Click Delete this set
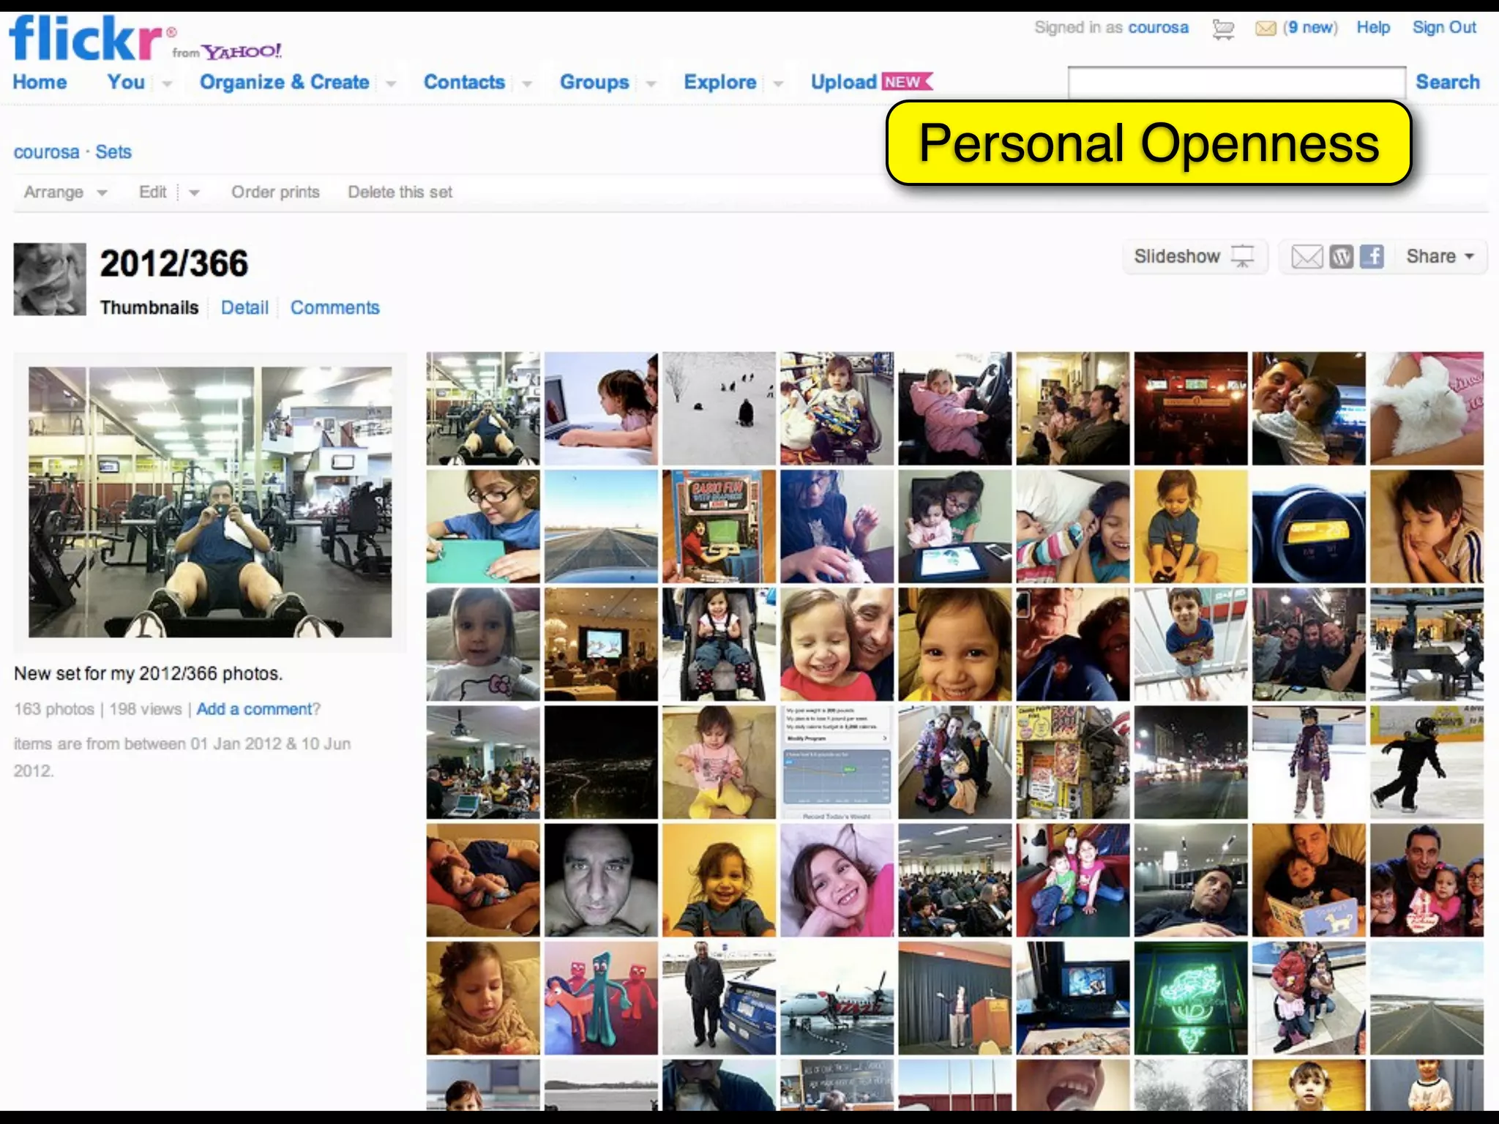This screenshot has width=1499, height=1124. pos(400,192)
